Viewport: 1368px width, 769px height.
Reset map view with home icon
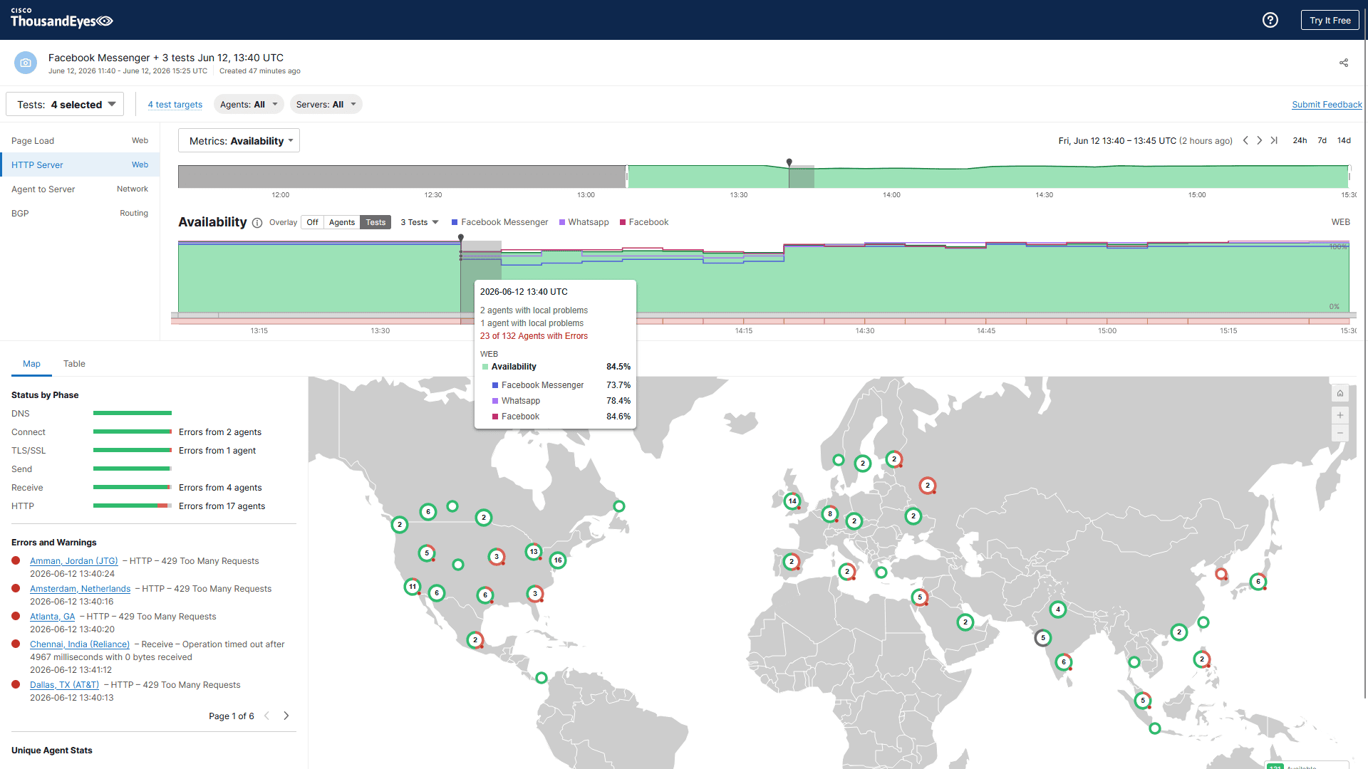click(x=1340, y=393)
